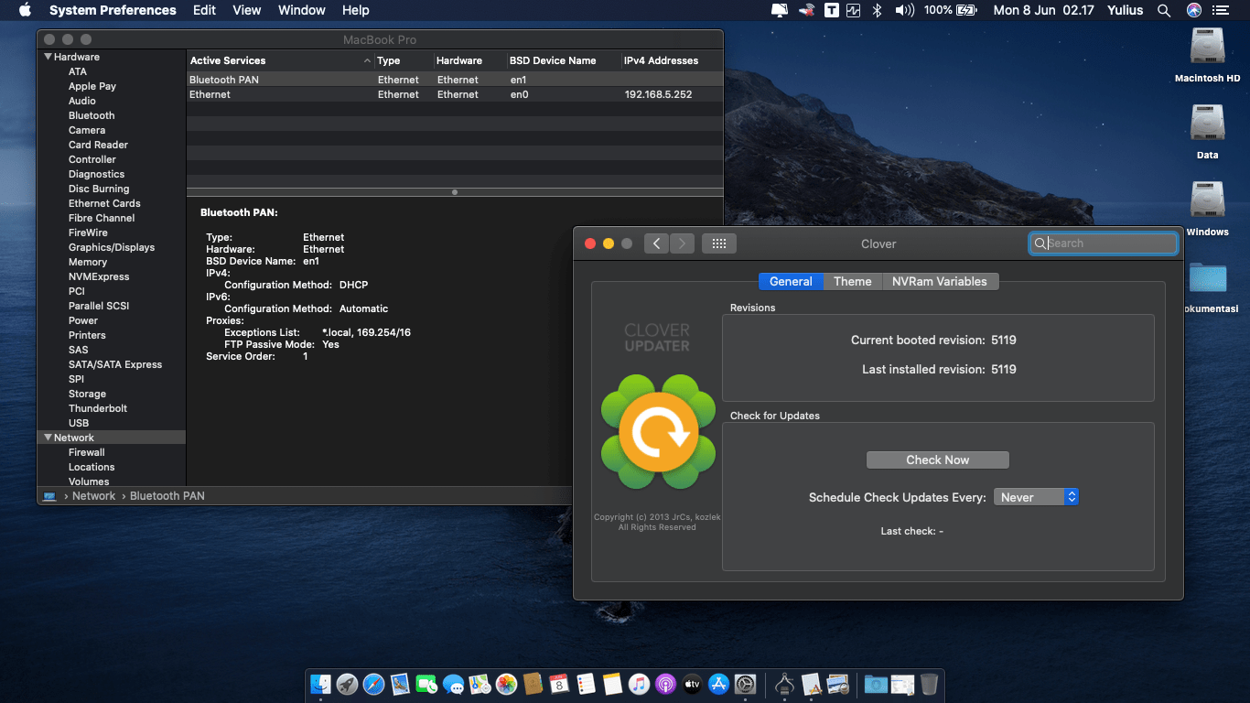The image size is (1250, 703).
Task: Open the View menu
Action: pyautogui.click(x=247, y=10)
